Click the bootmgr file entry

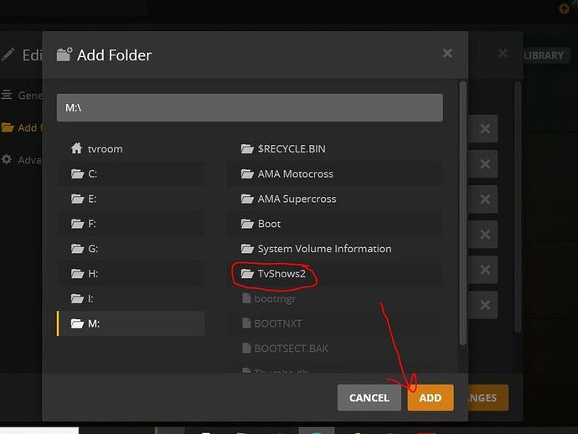point(335,298)
